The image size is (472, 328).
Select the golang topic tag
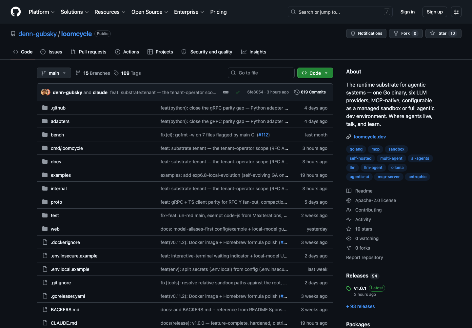pos(356,149)
